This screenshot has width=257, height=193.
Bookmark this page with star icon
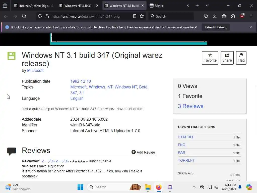pyautogui.click(x=142, y=16)
